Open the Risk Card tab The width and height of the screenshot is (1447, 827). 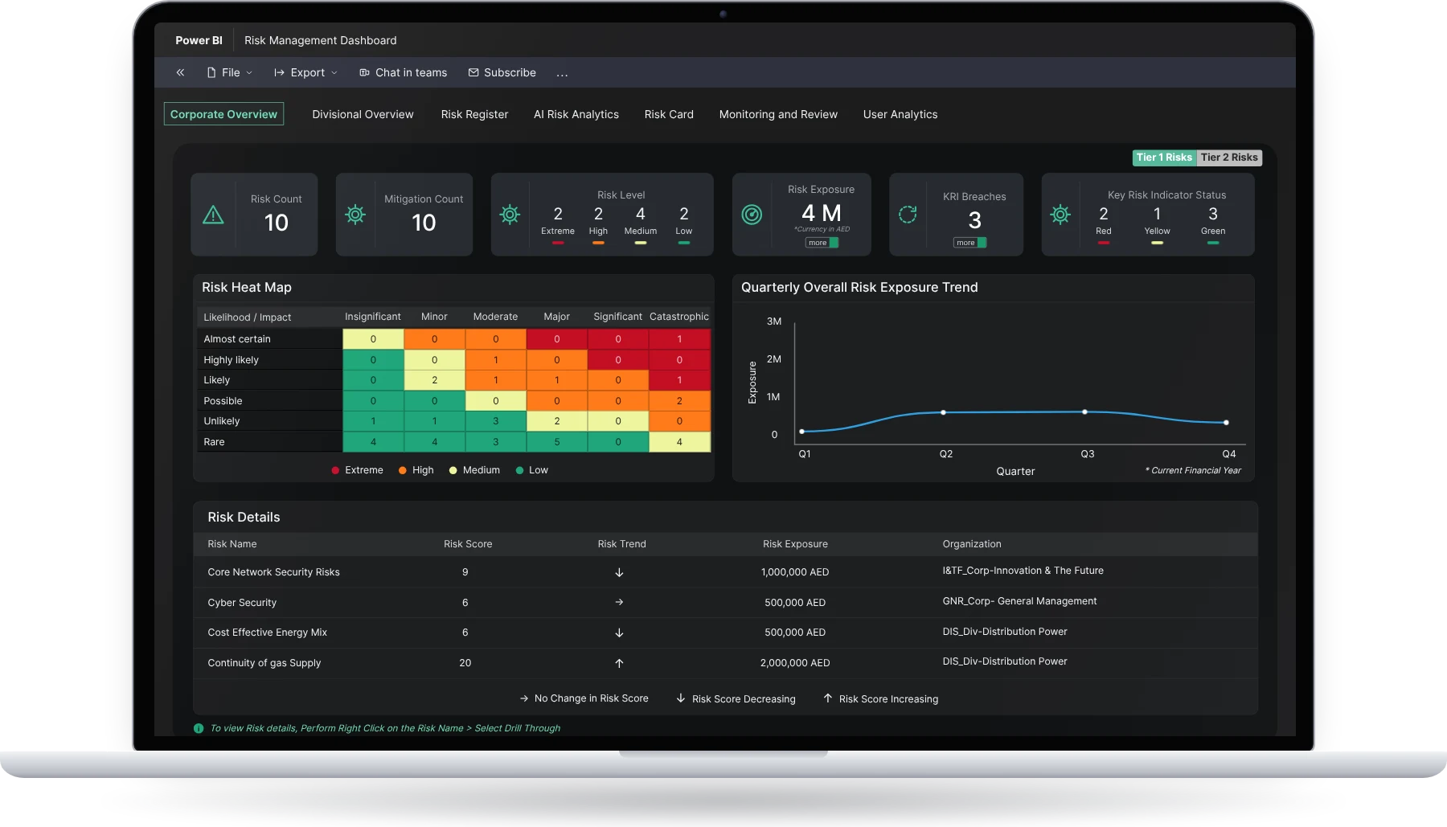[669, 114]
